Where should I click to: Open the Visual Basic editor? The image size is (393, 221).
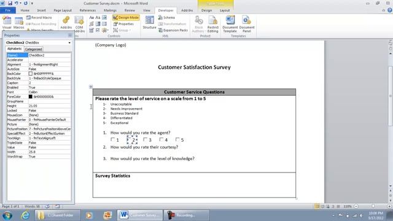pos(7,23)
